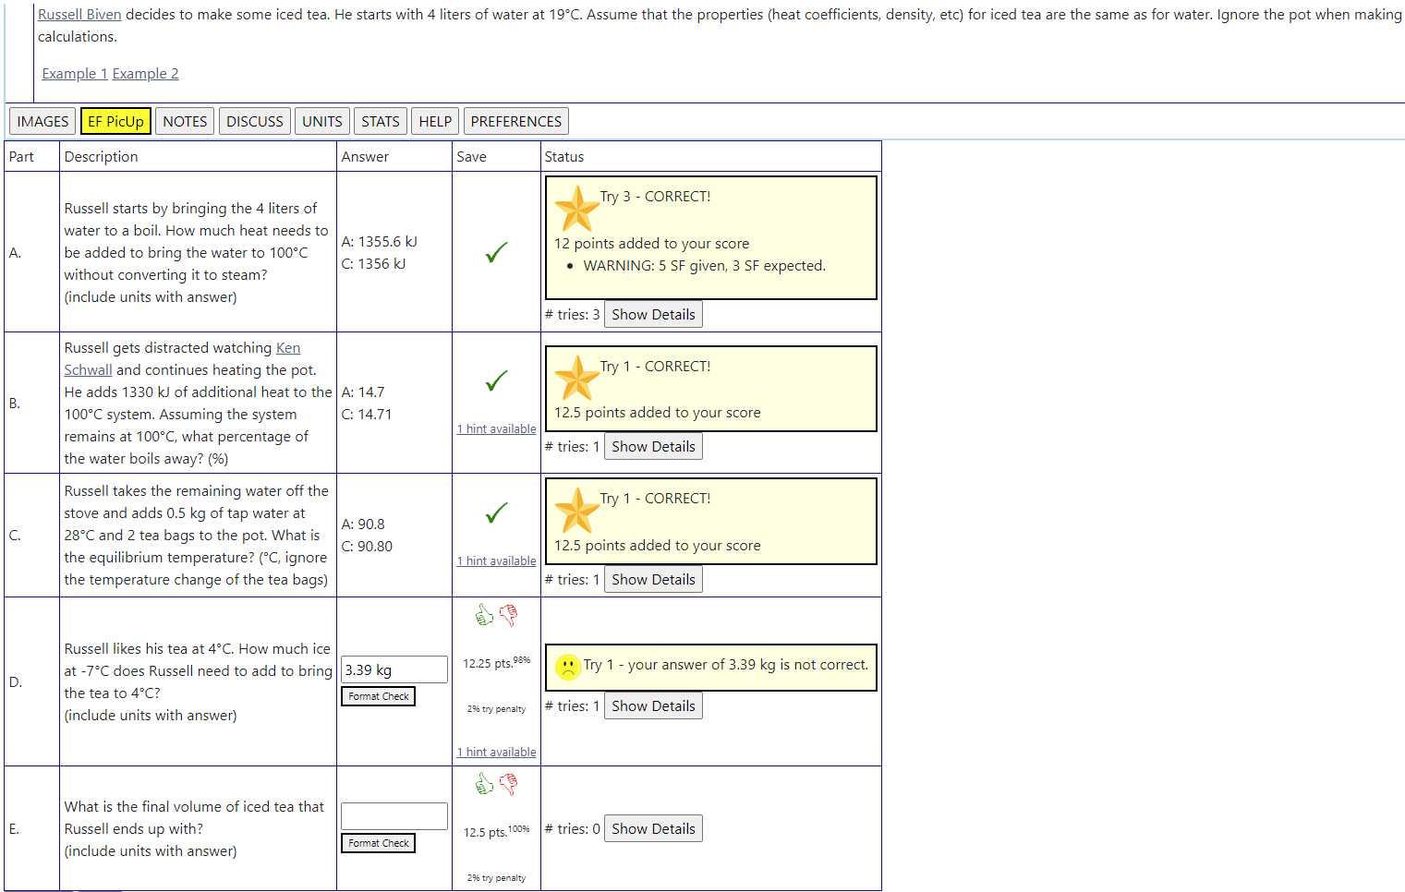The height and width of the screenshot is (892, 1405).
Task: Click the thumbs up icon for part D
Action: [x=484, y=614]
